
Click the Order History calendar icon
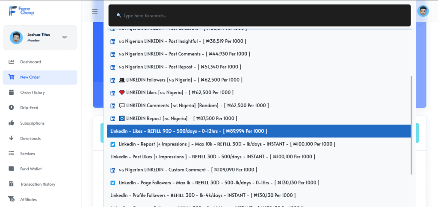(12, 92)
